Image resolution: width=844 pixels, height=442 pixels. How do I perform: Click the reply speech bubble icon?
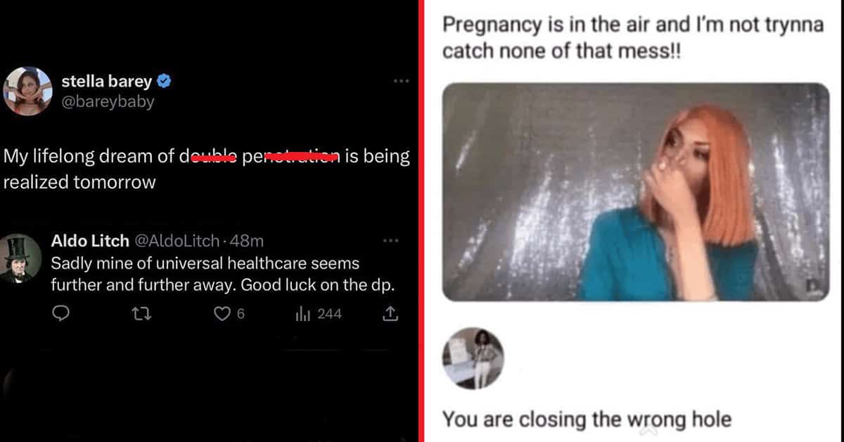tap(62, 314)
